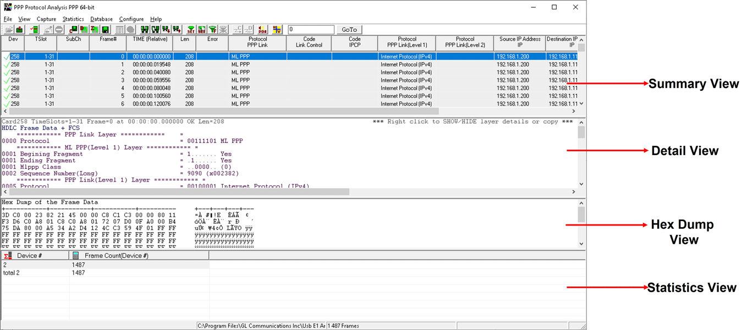Click the 'Sequence Number(Long)' line in detail view
747x330 pixels.
click(x=120, y=173)
